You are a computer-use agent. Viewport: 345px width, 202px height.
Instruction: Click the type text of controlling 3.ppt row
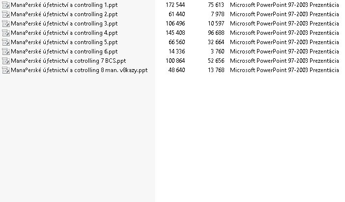click(285, 24)
